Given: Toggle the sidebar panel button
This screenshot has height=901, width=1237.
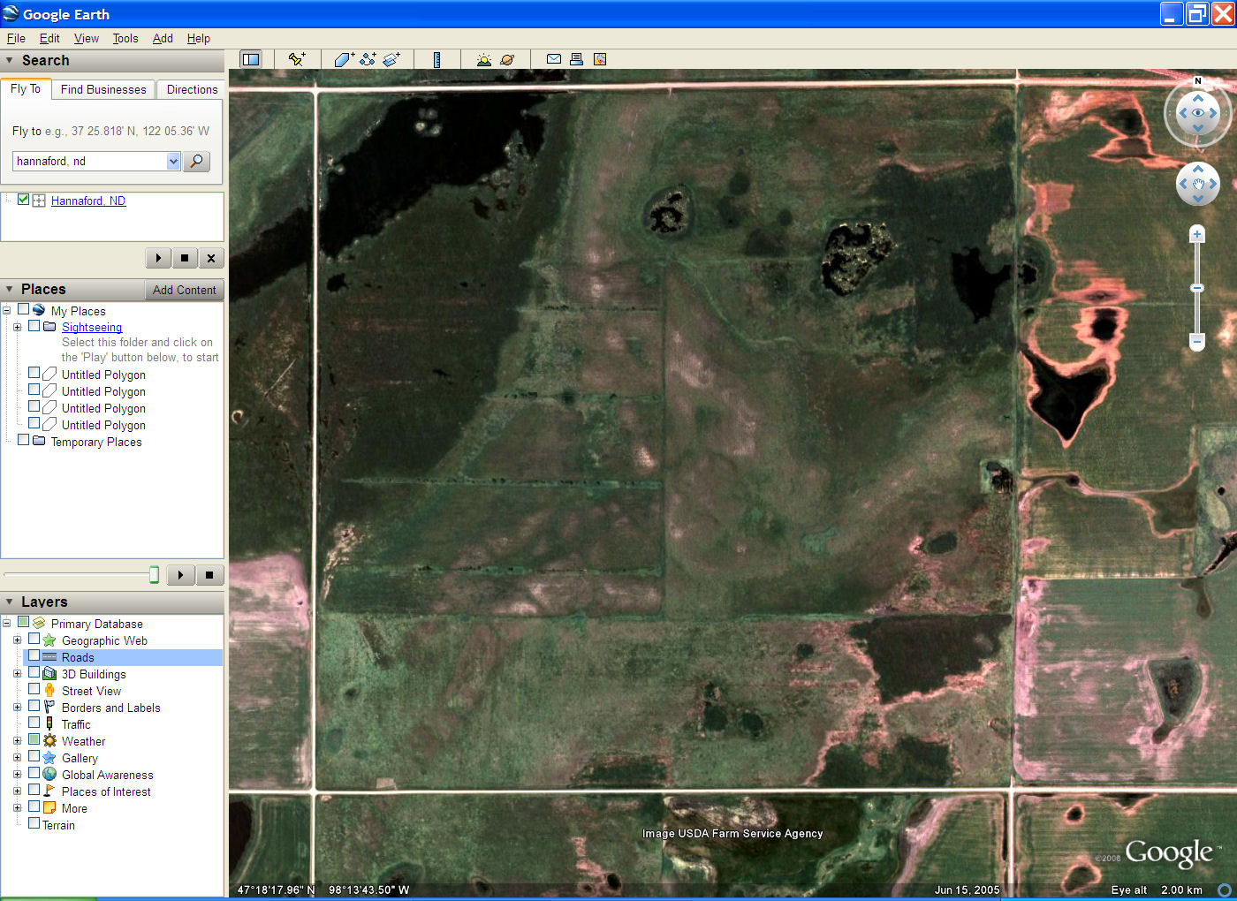Looking at the screenshot, I should tap(251, 59).
